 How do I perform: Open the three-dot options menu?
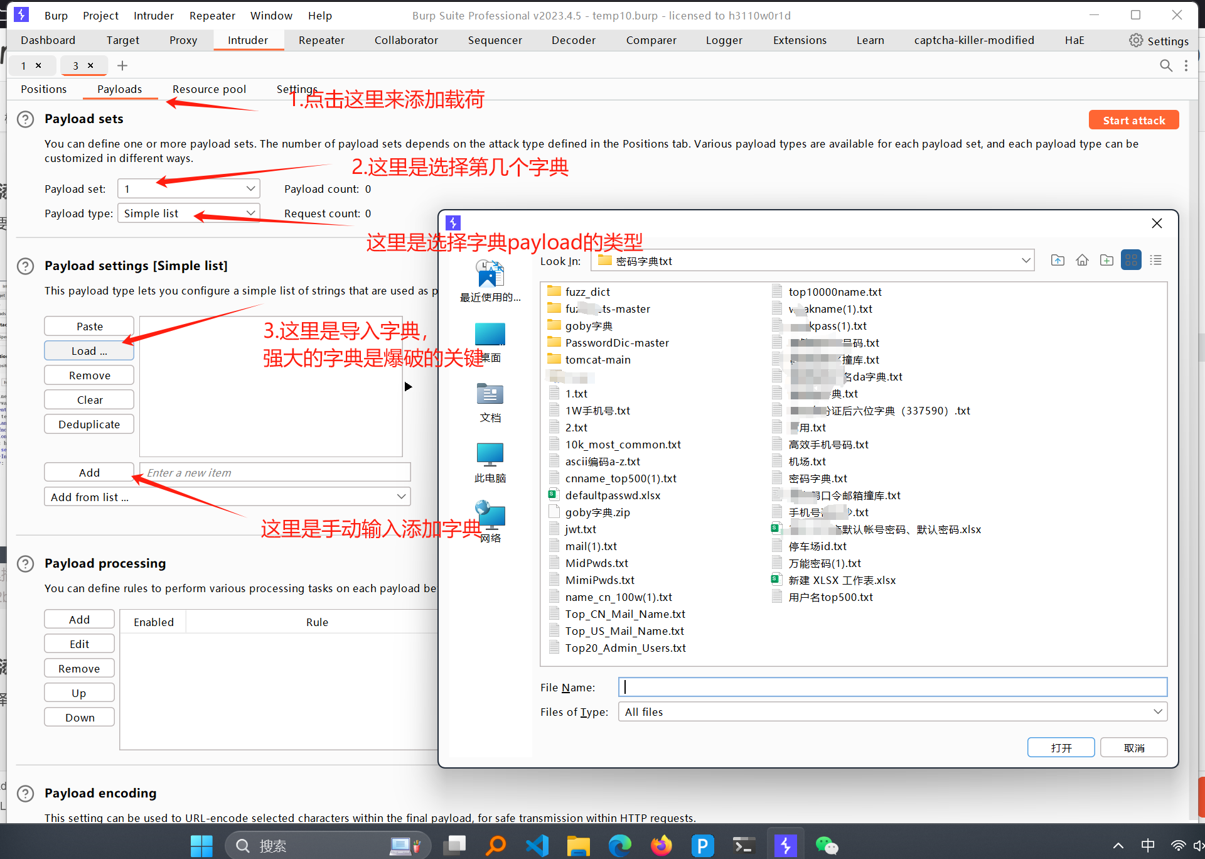point(1186,65)
